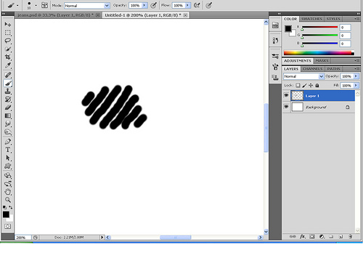The image size is (363, 263).
Task: Switch to the Paths tab
Action: pos(333,69)
